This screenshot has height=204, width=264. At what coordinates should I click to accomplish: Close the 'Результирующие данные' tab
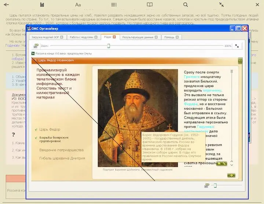point(156,37)
